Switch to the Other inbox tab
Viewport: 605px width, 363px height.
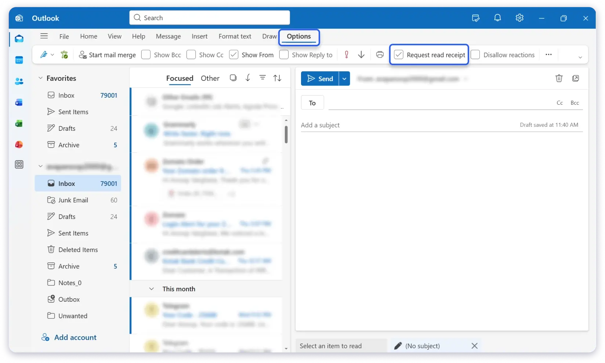pyautogui.click(x=210, y=78)
